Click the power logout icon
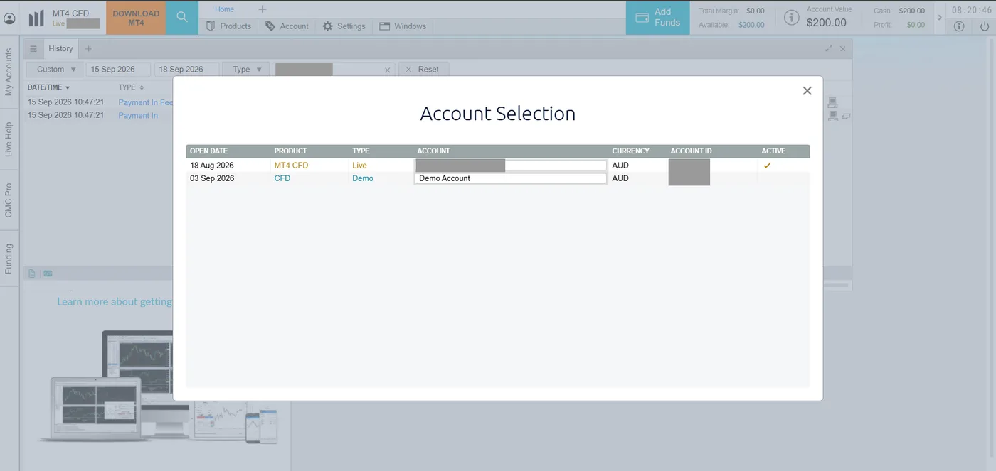This screenshot has height=471, width=996. pos(985,26)
